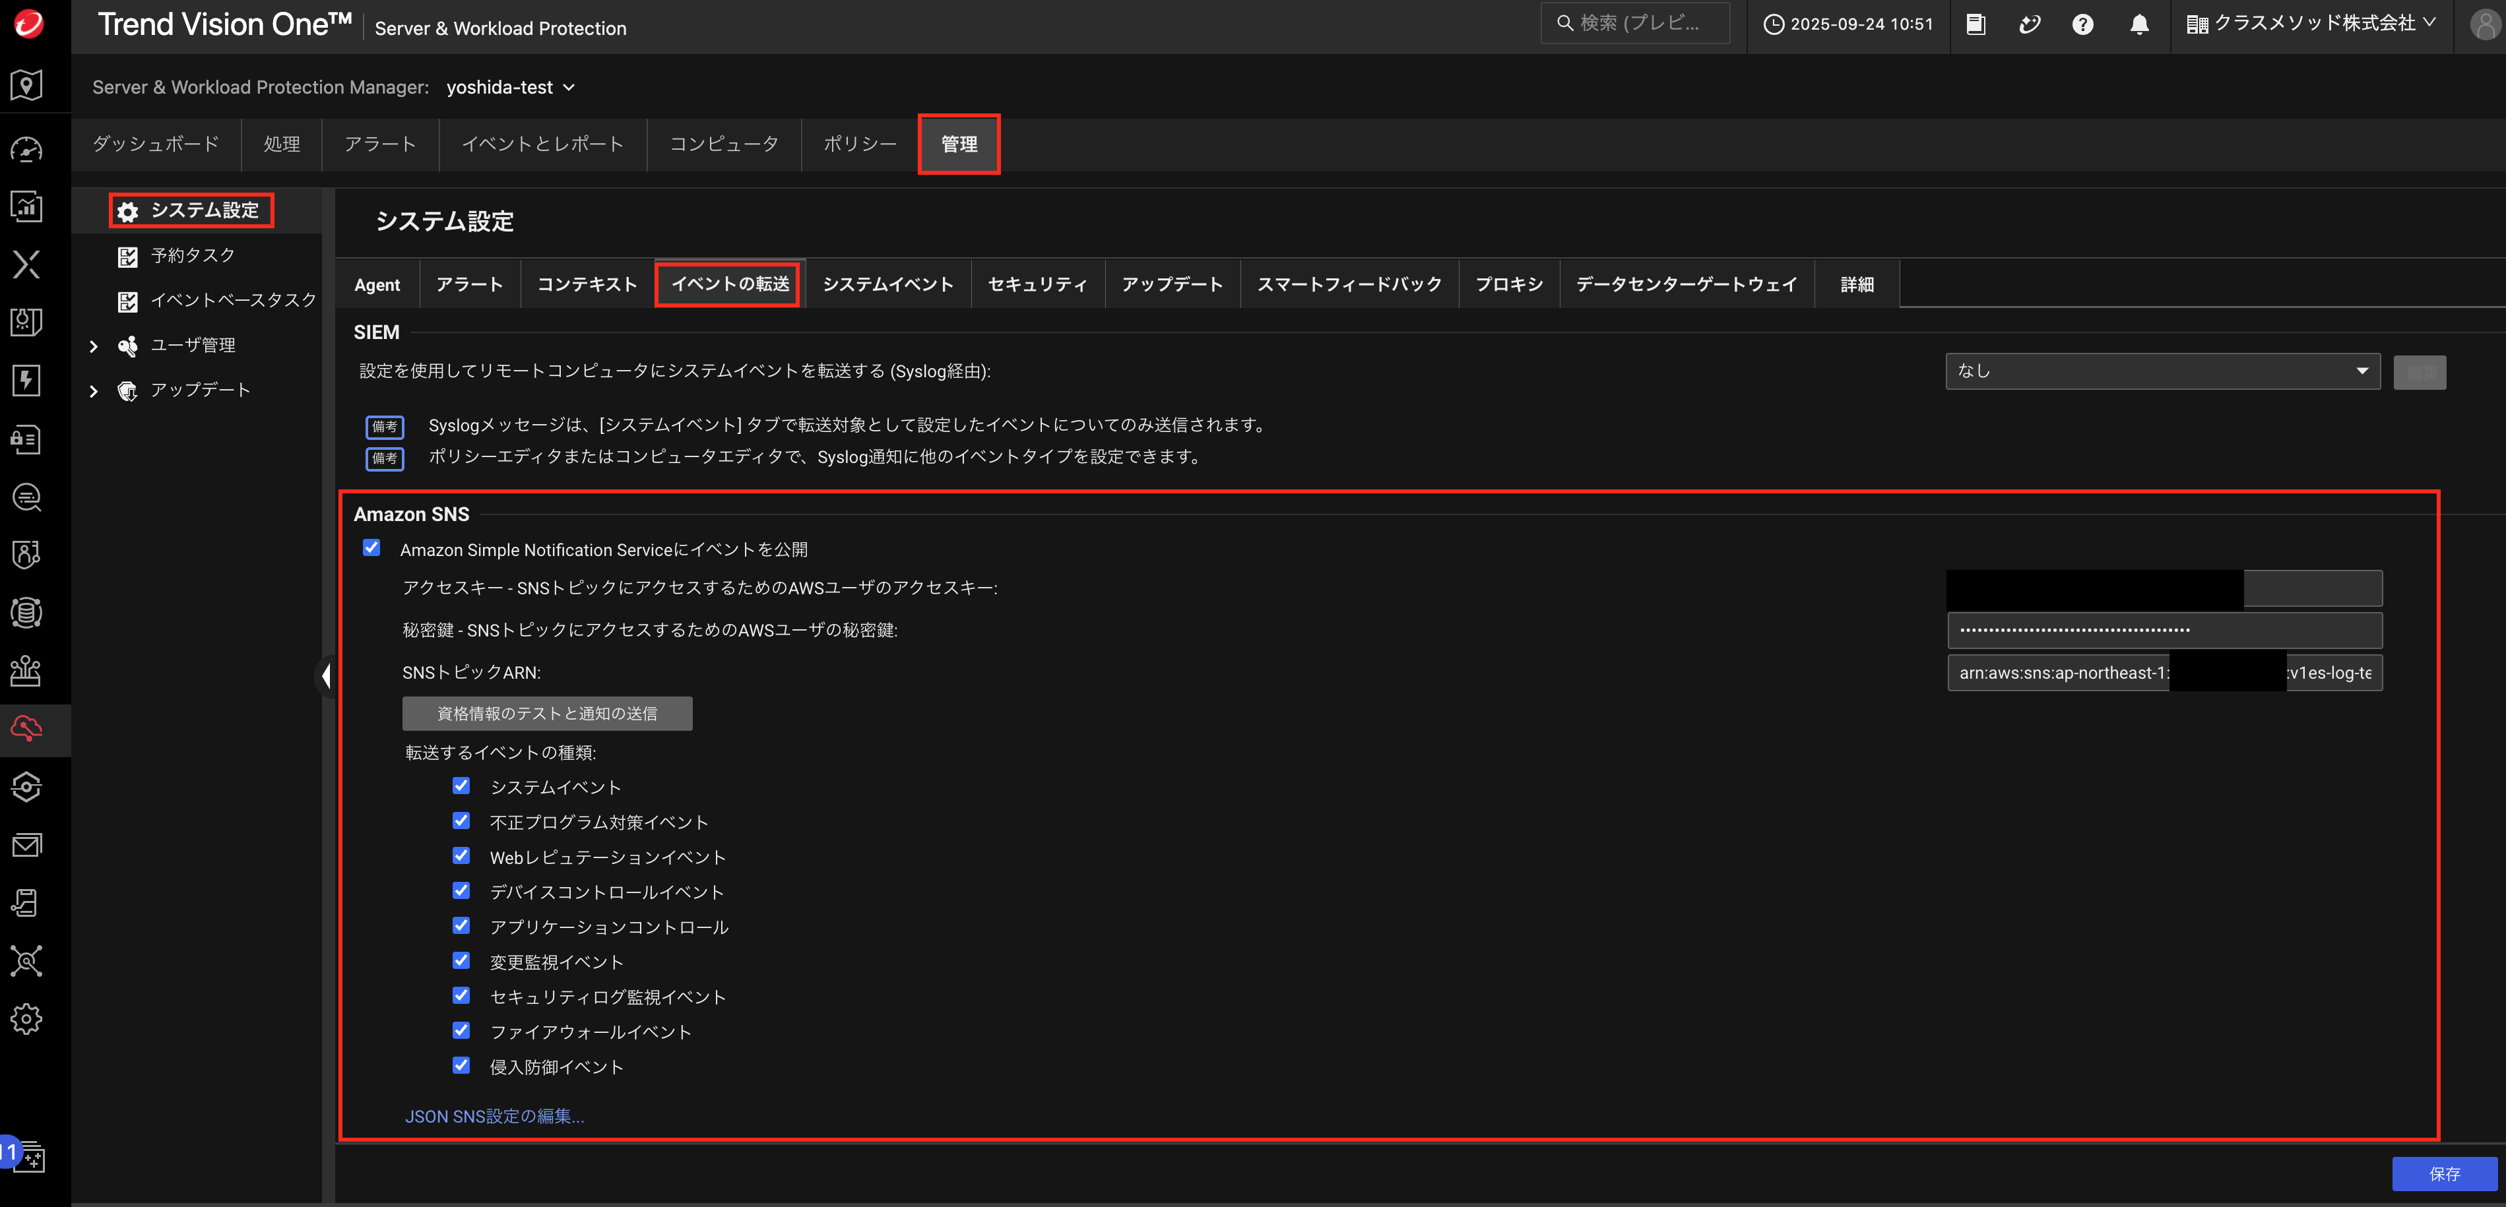Screen dimensions: 2506x1207
Task: Click the search box in top bar
Action: tap(1635, 23)
